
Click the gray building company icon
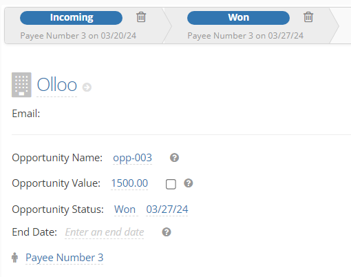[x=21, y=85]
